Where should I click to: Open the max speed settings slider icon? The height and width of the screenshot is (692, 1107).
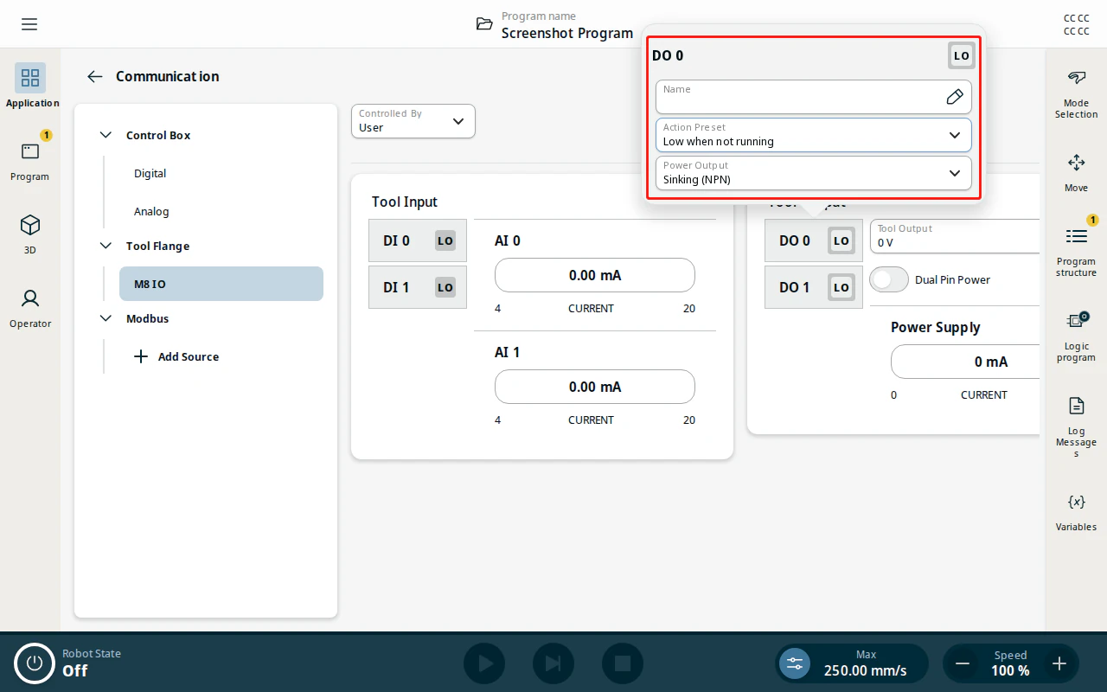(x=795, y=663)
